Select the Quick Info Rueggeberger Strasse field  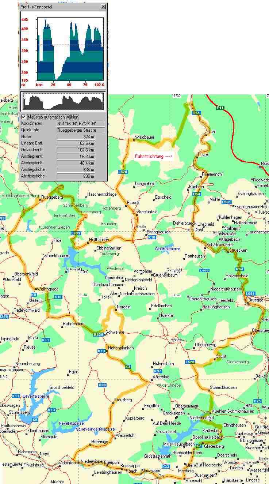81,130
